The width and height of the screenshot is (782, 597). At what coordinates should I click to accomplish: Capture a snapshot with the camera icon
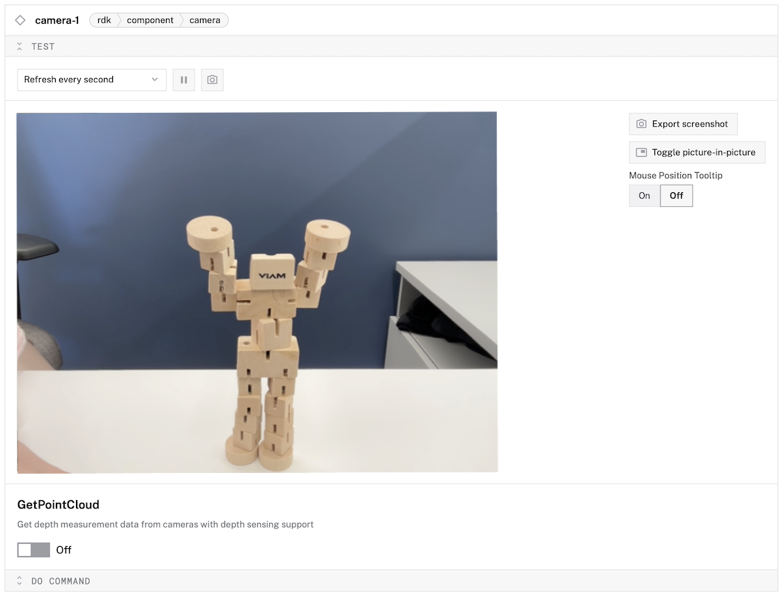tap(212, 79)
